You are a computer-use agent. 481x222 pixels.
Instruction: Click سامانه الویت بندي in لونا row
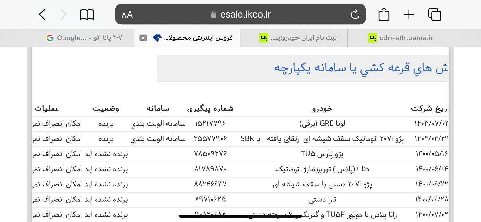(x=158, y=124)
